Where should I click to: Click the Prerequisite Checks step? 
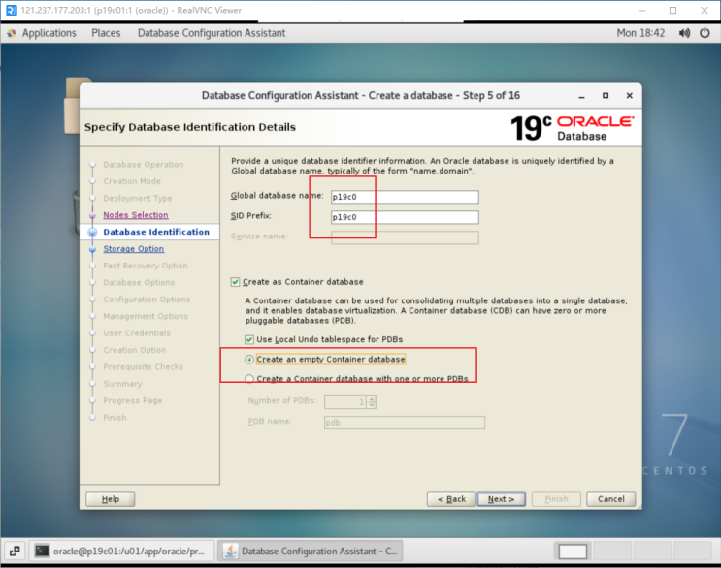click(143, 367)
